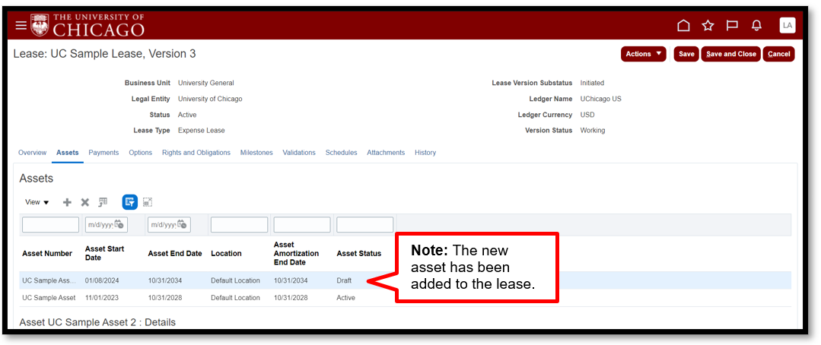This screenshot has height=345, width=821.
Task: Click Save and Close
Action: [x=731, y=54]
